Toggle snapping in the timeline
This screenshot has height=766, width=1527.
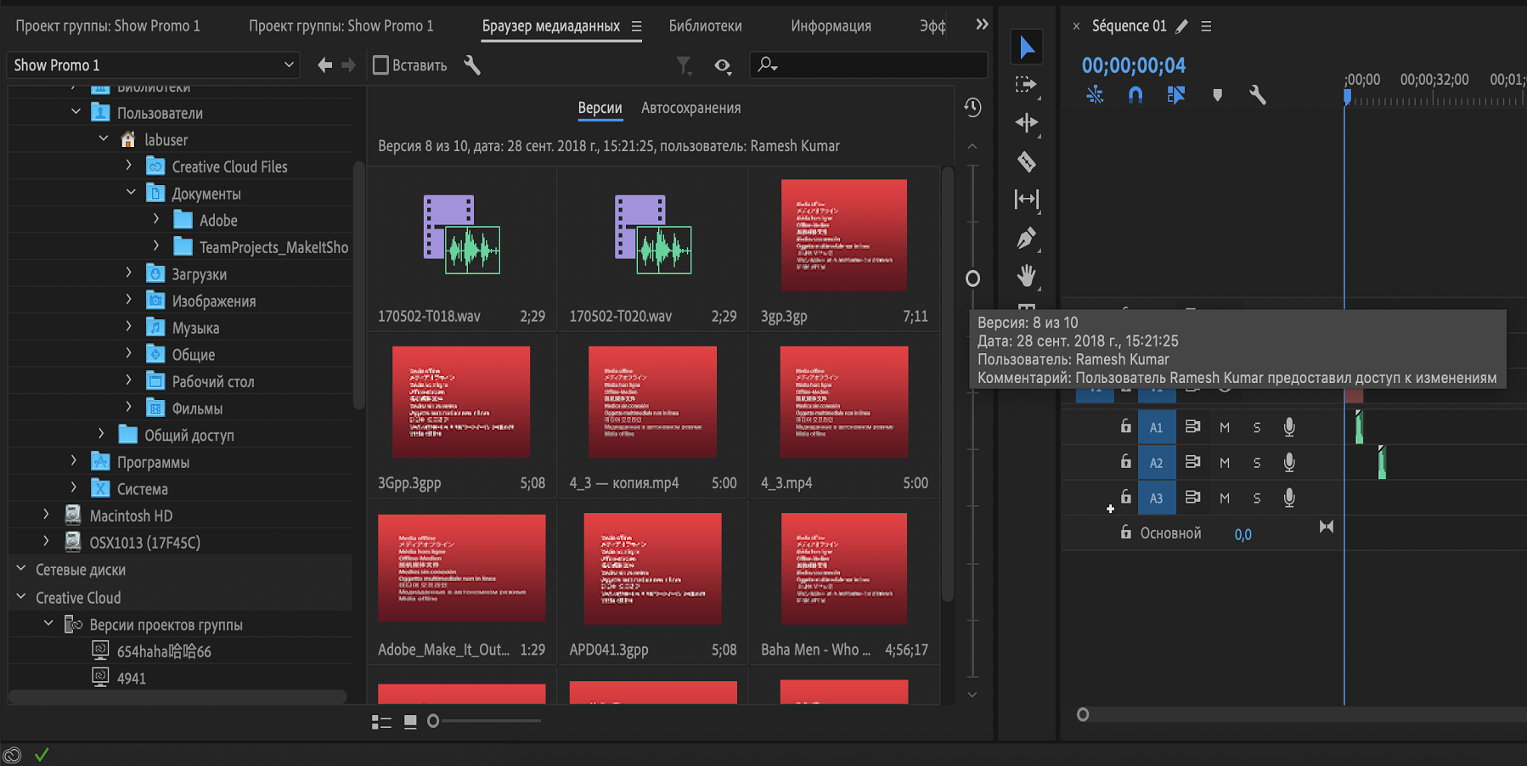tap(1135, 95)
